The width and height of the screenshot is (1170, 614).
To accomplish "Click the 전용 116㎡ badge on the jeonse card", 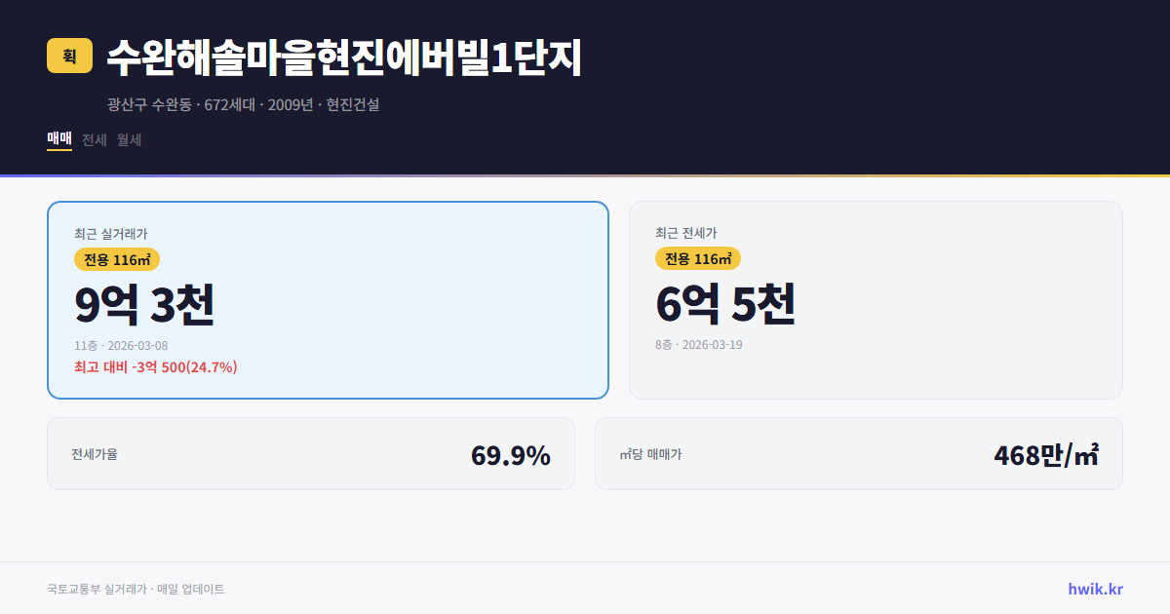I will (x=697, y=258).
